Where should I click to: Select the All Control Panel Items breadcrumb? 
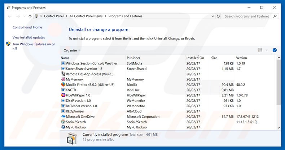click(x=86, y=16)
